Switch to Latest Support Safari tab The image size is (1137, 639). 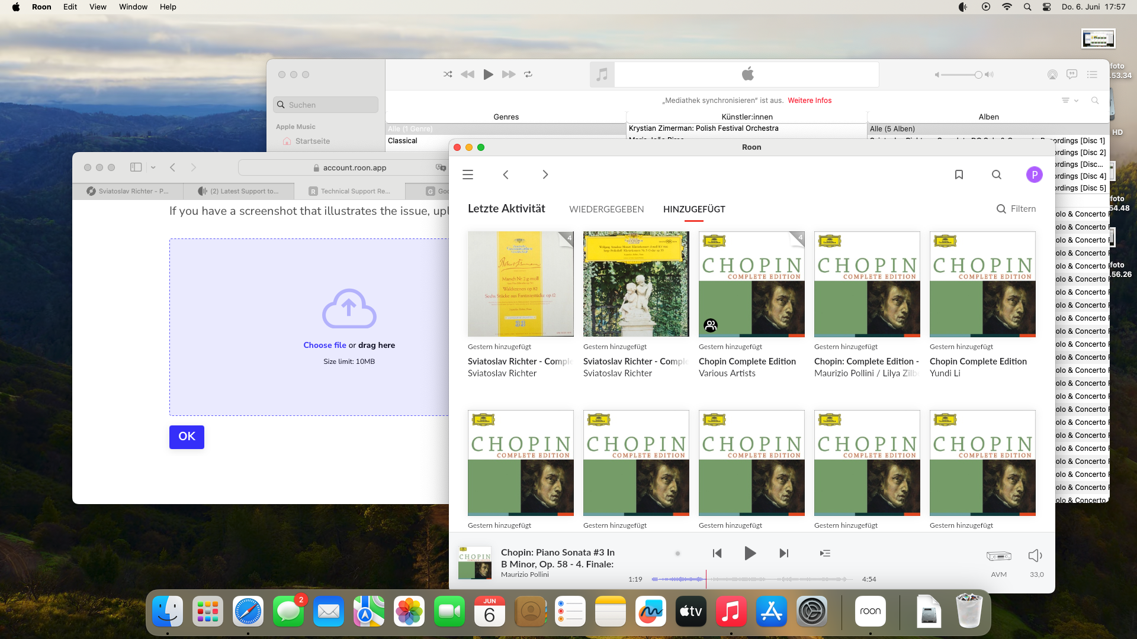click(239, 191)
